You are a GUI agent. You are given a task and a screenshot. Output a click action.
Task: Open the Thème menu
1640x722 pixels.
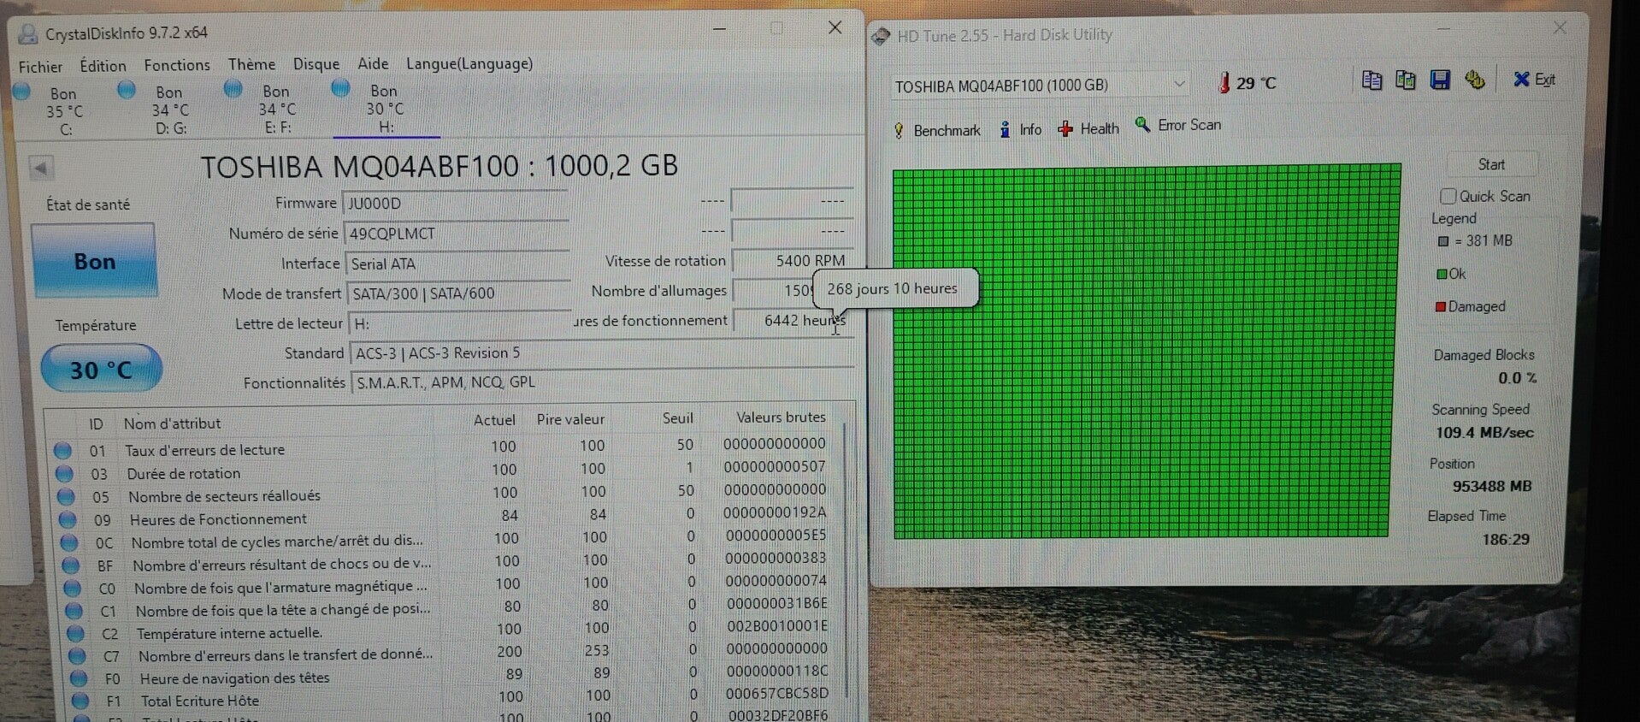251,64
